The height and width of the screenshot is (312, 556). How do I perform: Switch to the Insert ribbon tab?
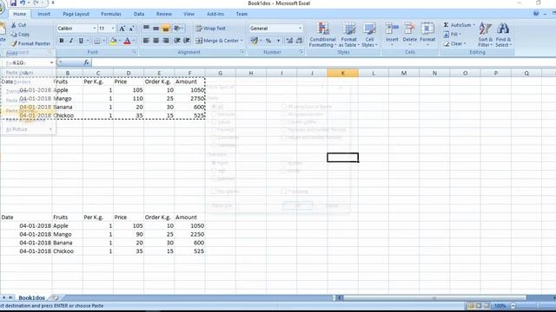pyautogui.click(x=44, y=14)
